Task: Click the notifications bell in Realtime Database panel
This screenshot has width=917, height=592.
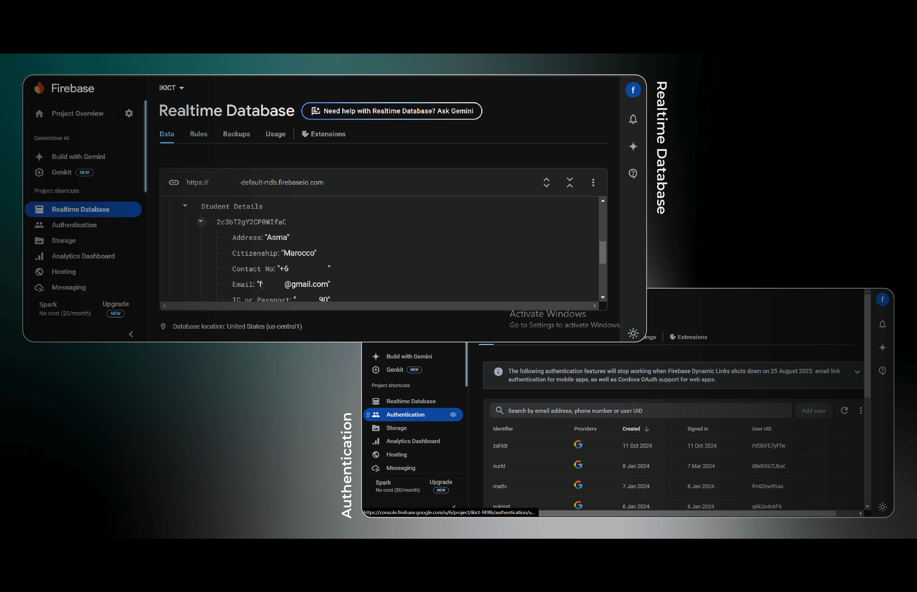Action: click(x=633, y=119)
